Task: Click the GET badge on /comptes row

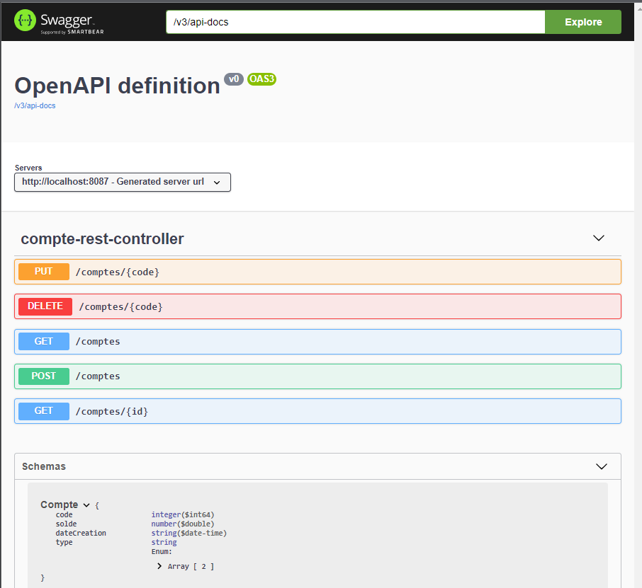Action: [x=43, y=341]
